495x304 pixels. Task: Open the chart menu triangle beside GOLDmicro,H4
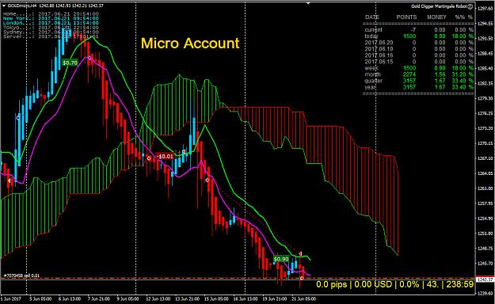[x=4, y=6]
